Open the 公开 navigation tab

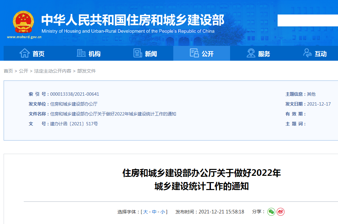[202, 53]
